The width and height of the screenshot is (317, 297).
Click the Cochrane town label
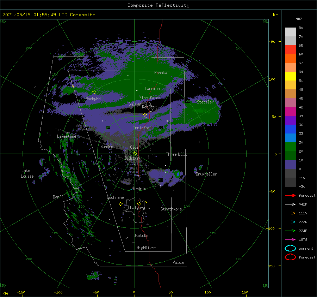tap(115, 197)
